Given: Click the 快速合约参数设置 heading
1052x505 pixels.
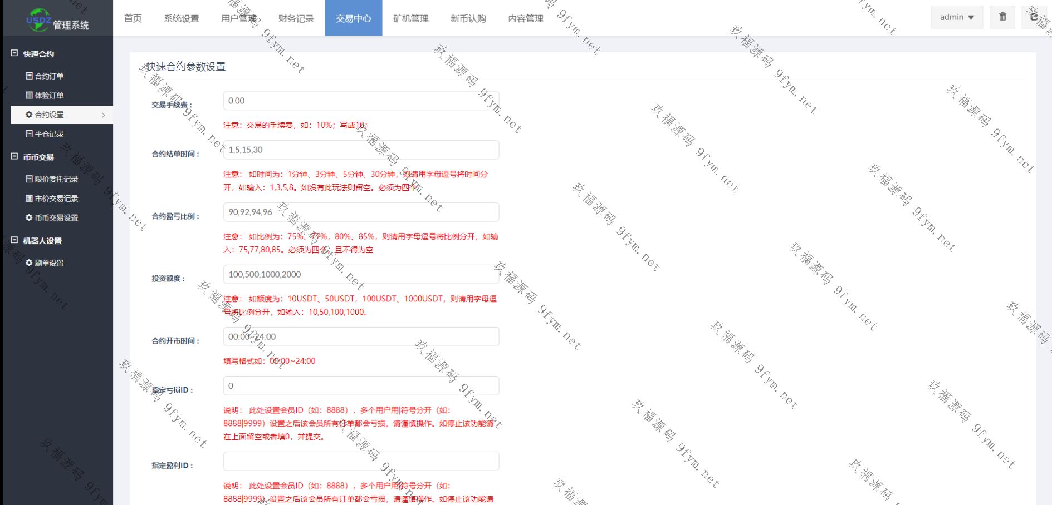Looking at the screenshot, I should tap(186, 67).
